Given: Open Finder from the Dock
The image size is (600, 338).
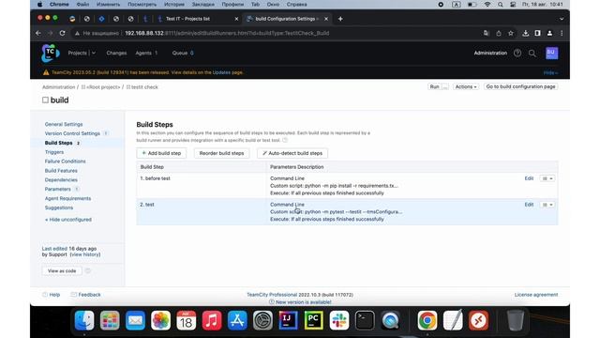Looking at the screenshot, I should (x=84, y=320).
